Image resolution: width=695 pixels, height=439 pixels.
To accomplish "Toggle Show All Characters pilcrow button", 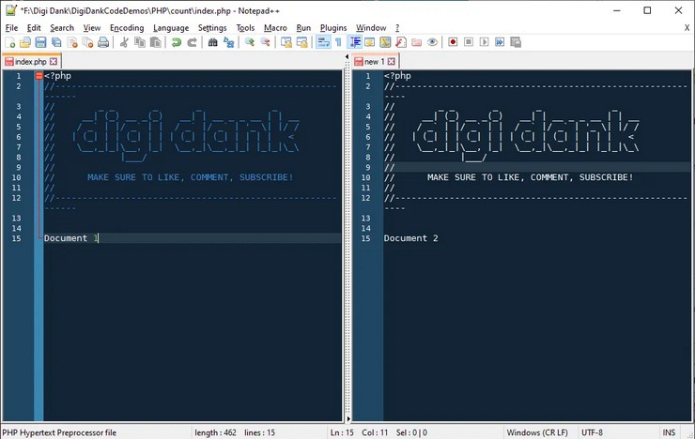I will (x=338, y=42).
